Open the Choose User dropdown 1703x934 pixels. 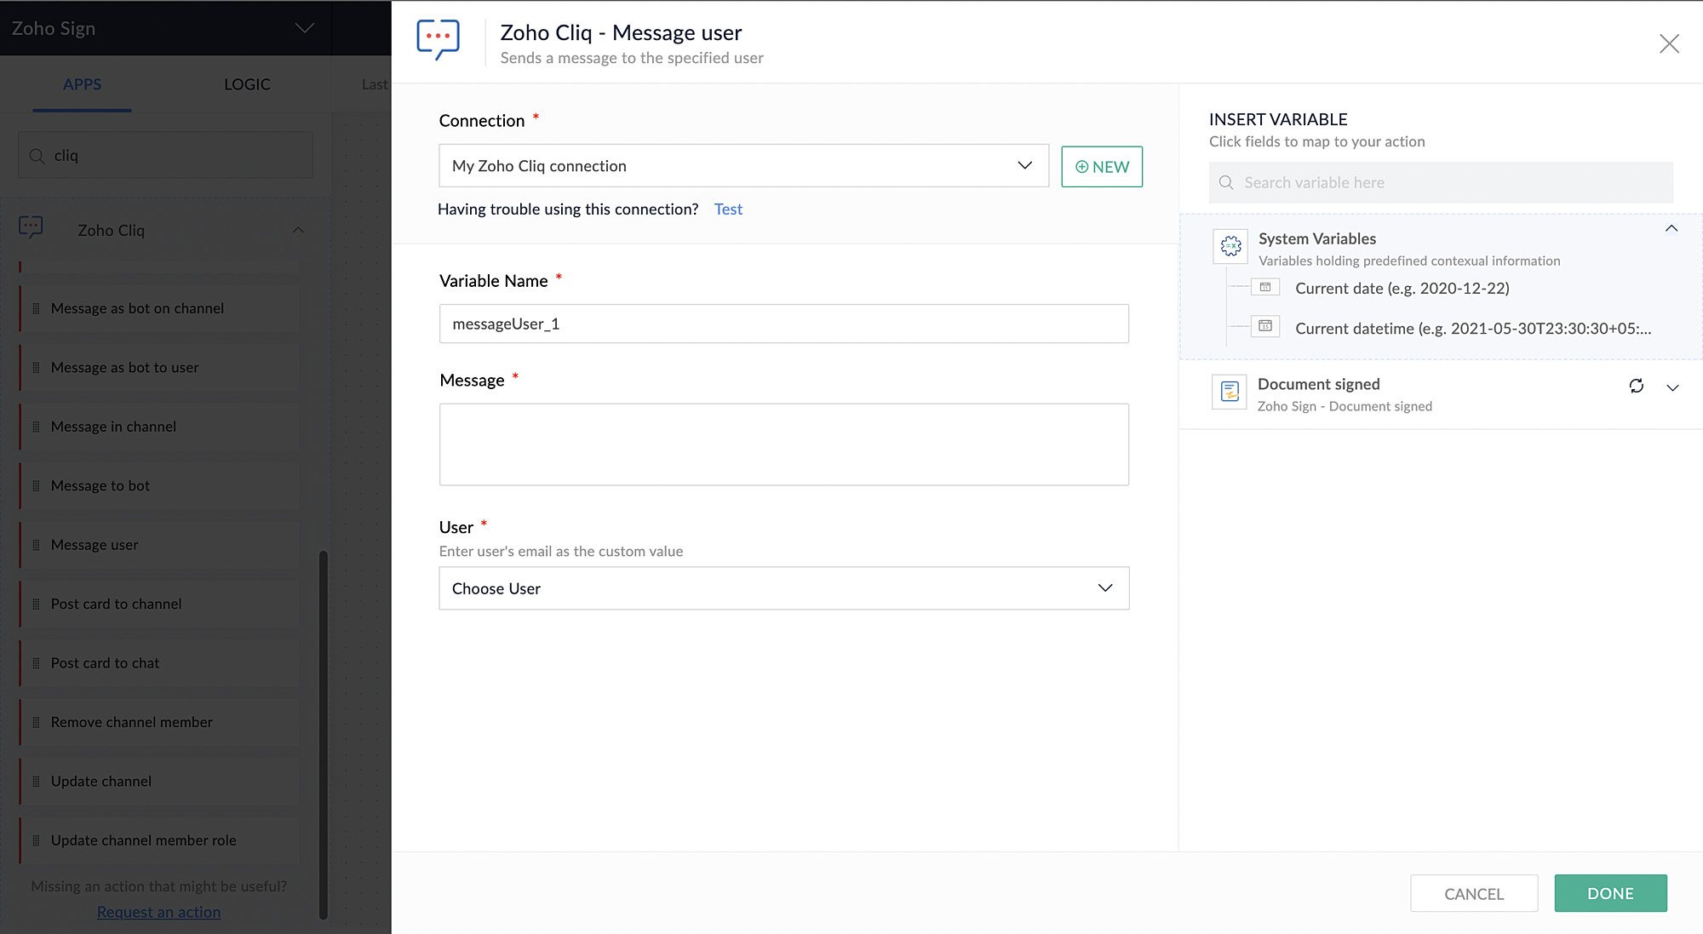pos(783,588)
